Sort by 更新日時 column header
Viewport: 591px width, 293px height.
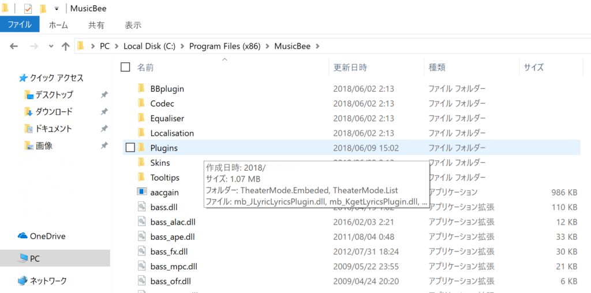pyautogui.click(x=350, y=67)
